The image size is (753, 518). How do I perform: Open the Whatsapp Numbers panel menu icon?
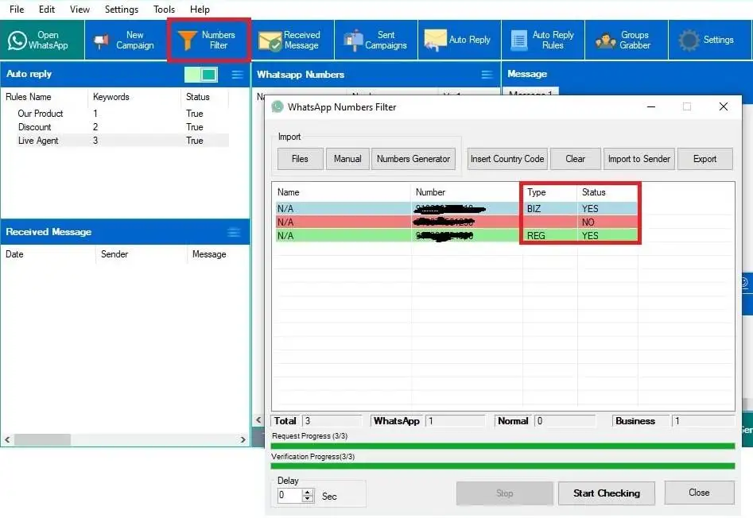pos(487,75)
